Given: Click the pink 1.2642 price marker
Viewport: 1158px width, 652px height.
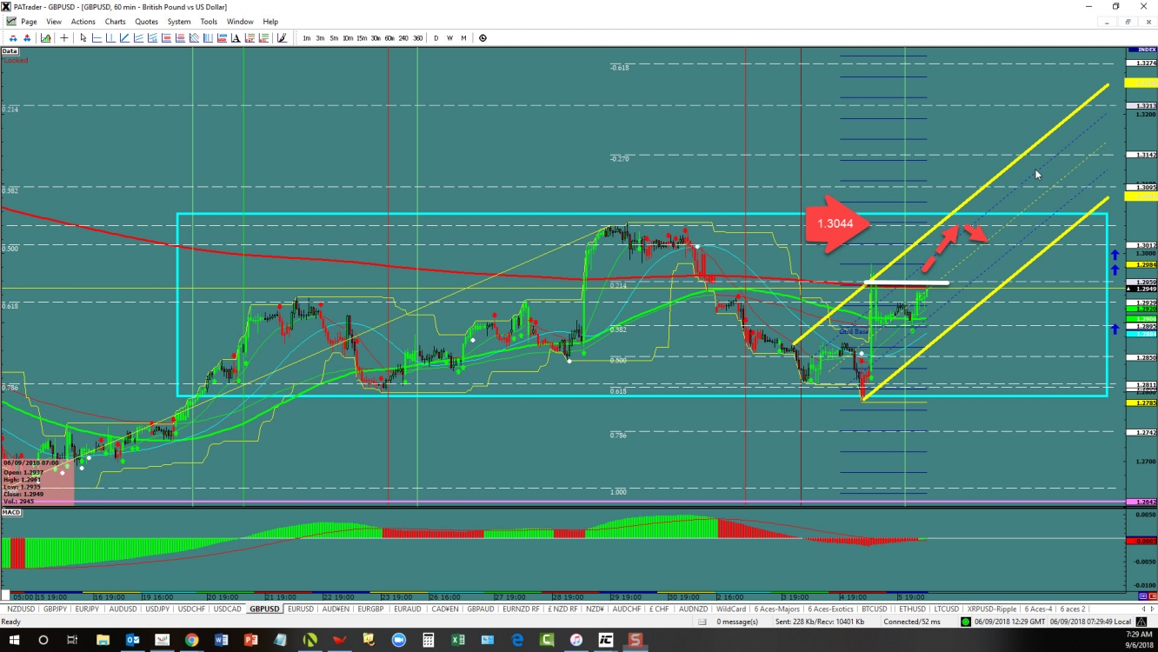Looking at the screenshot, I should (1141, 502).
